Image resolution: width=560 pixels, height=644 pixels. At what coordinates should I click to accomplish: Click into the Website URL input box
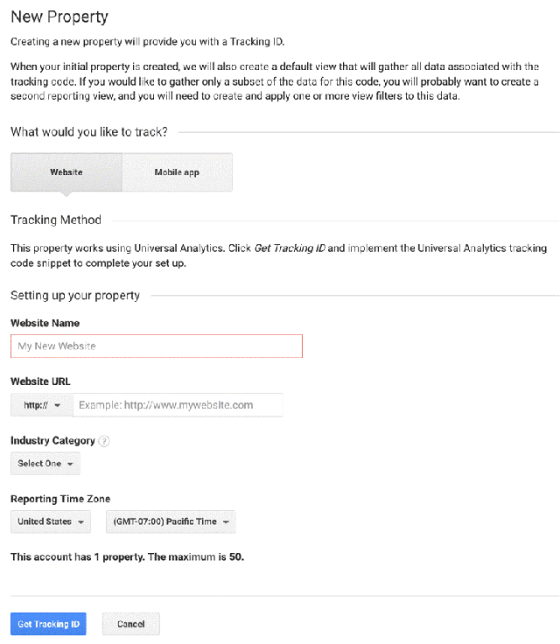[178, 405]
